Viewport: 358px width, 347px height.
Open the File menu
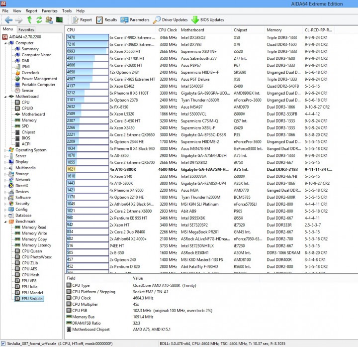coord(5,11)
